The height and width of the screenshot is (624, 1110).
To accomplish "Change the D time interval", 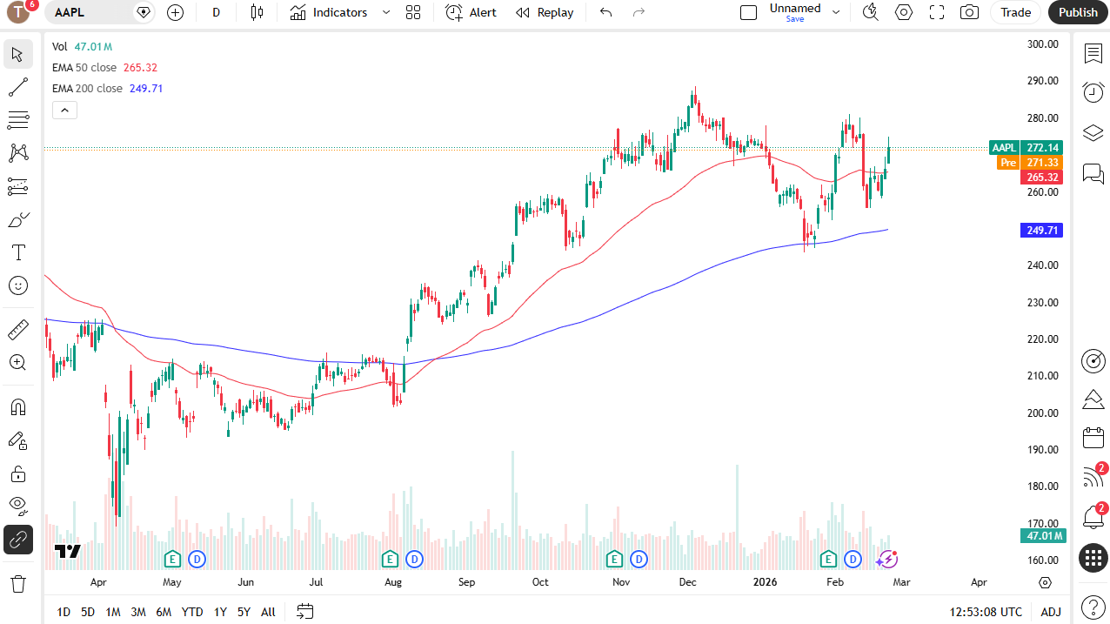I will click(x=217, y=12).
